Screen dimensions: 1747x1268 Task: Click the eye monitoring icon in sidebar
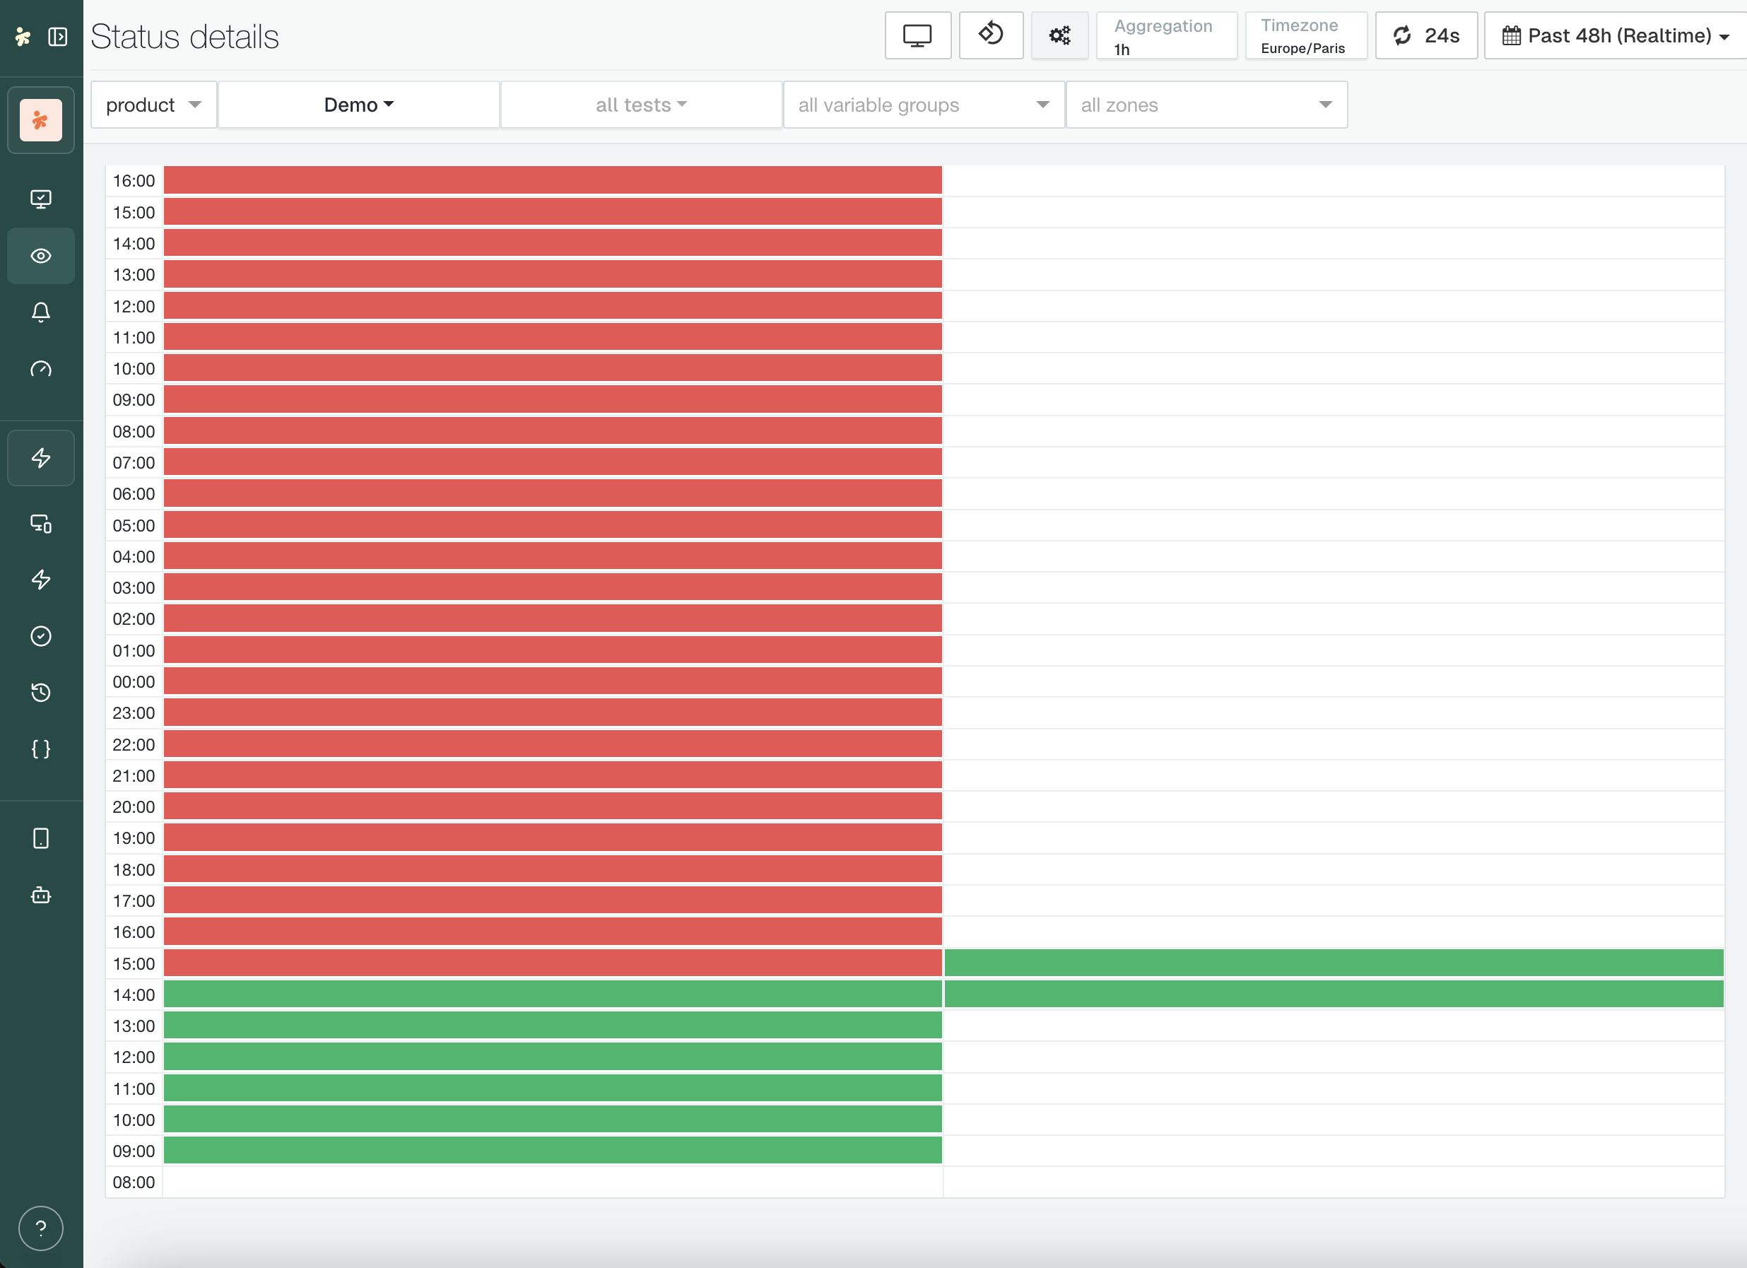click(x=41, y=256)
